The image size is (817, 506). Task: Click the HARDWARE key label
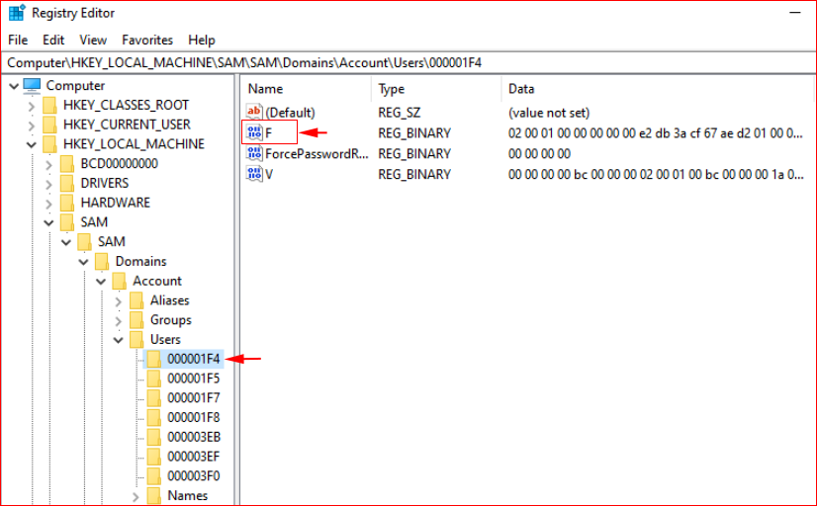pyautogui.click(x=115, y=203)
